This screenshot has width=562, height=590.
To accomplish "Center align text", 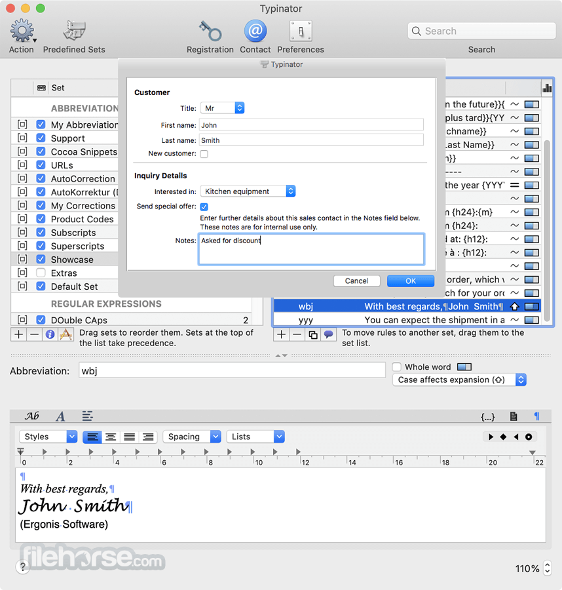I will [x=111, y=437].
